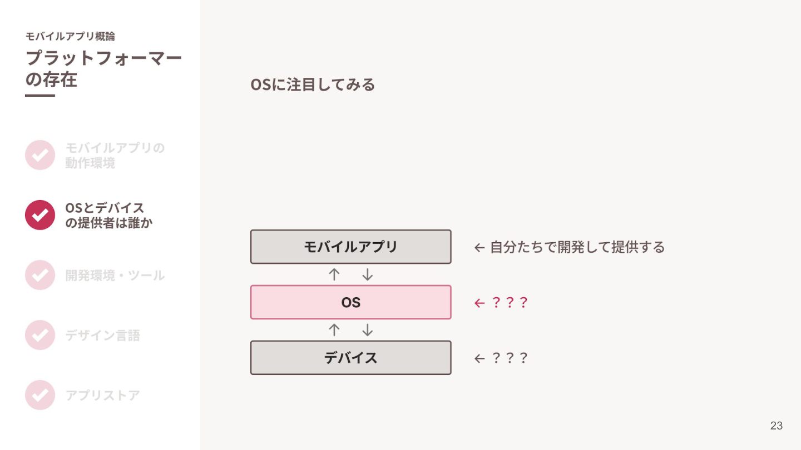The width and height of the screenshot is (801, 450).
Task: Click up arrow between モバイルアプリ and OS
Action: tap(334, 274)
